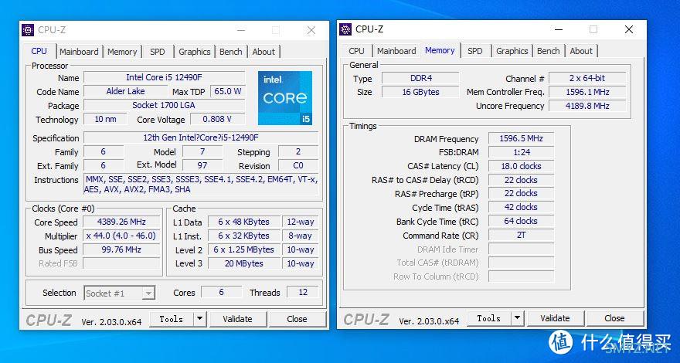Image resolution: width=680 pixels, height=363 pixels.
Task: Click Uncore Frequency value 4189.8 MHz
Action: [587, 106]
